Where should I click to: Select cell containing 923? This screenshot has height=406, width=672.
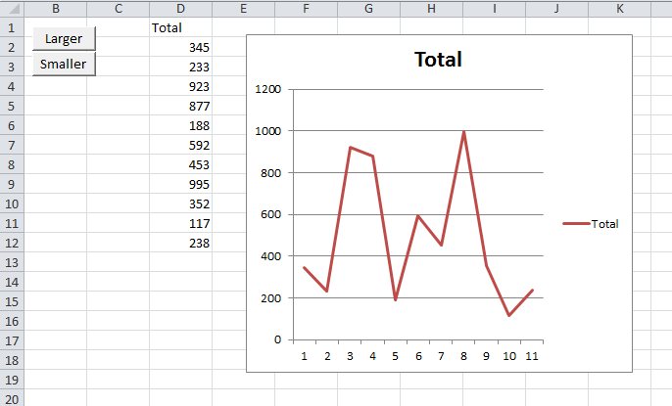click(x=181, y=86)
